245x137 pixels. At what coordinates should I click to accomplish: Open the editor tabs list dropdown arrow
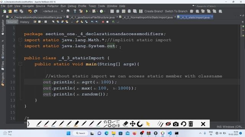click(x=240, y=16)
